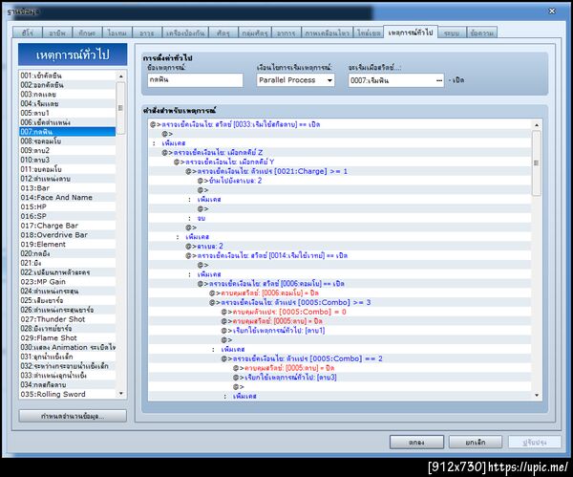Click the event list scroll-down arrow
573x477 pixels.
(x=121, y=394)
